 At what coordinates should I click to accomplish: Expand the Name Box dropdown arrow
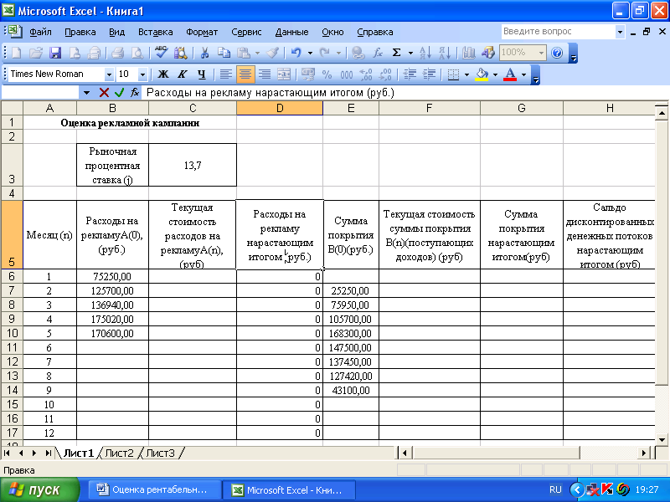(87, 93)
